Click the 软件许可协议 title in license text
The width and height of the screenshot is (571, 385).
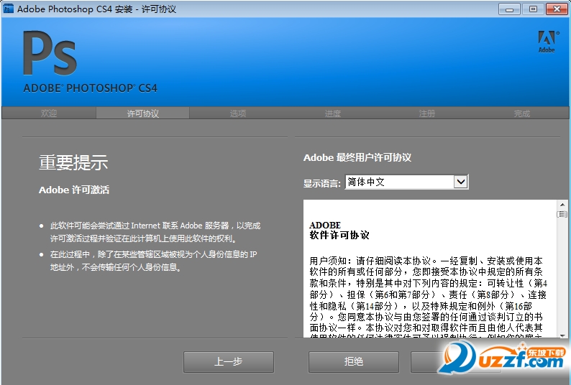coord(339,236)
